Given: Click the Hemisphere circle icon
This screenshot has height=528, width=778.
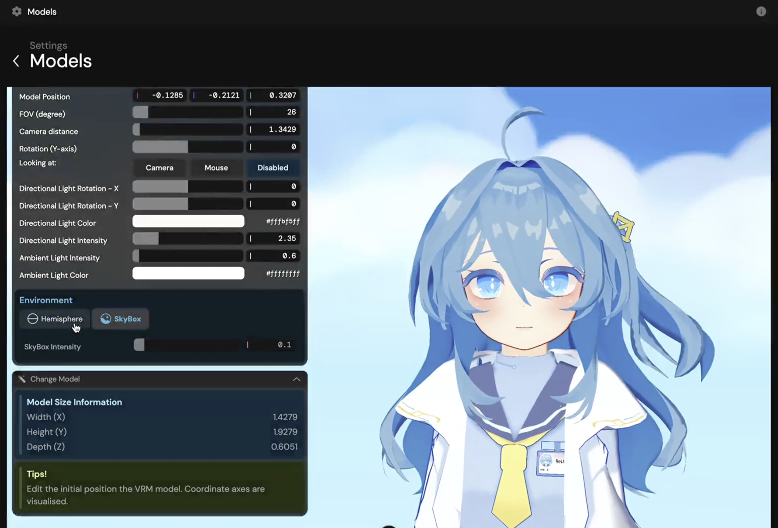Looking at the screenshot, I should coord(32,319).
